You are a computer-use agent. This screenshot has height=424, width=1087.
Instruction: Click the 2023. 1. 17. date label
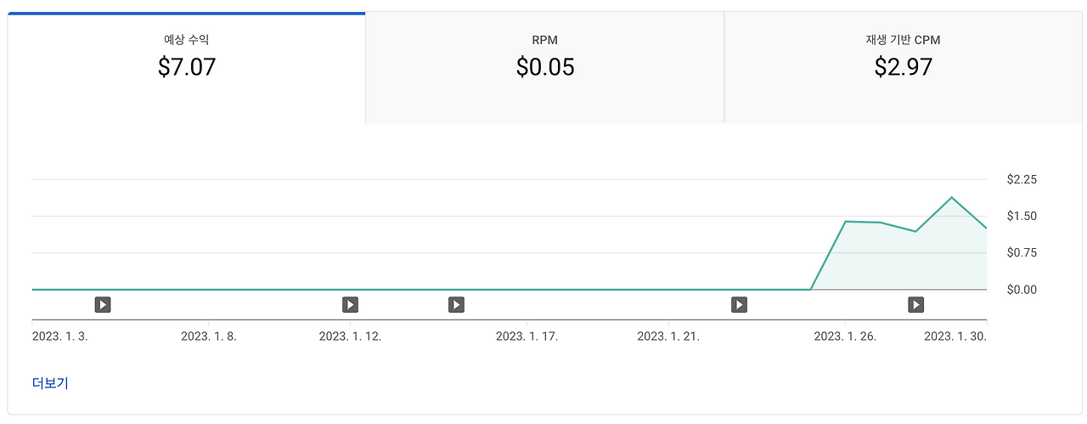tap(527, 336)
